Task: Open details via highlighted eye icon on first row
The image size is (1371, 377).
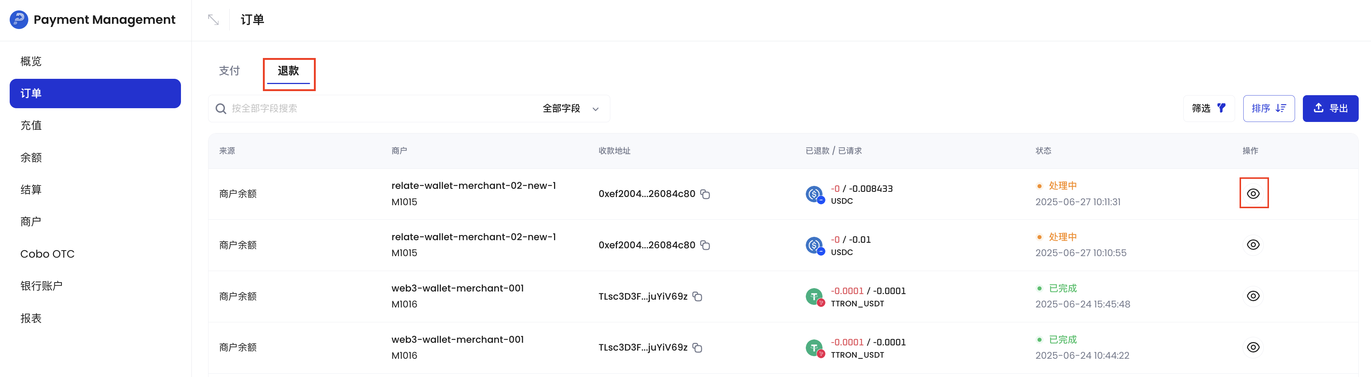Action: 1253,193
